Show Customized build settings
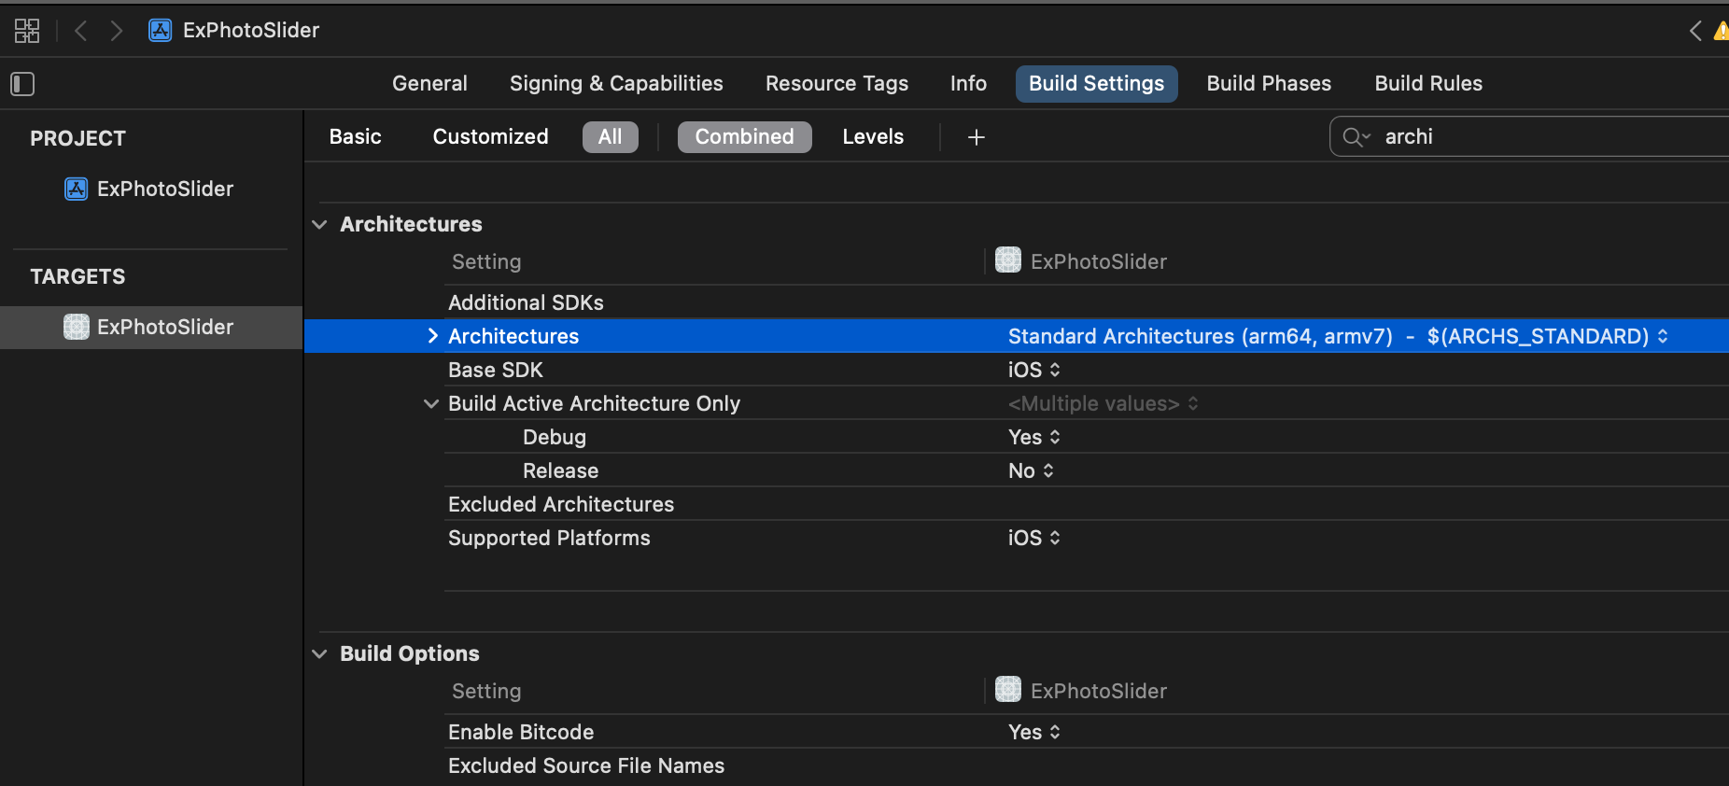 490,137
